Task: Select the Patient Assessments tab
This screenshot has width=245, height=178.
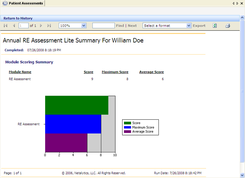Action: pyautogui.click(x=23, y=3)
